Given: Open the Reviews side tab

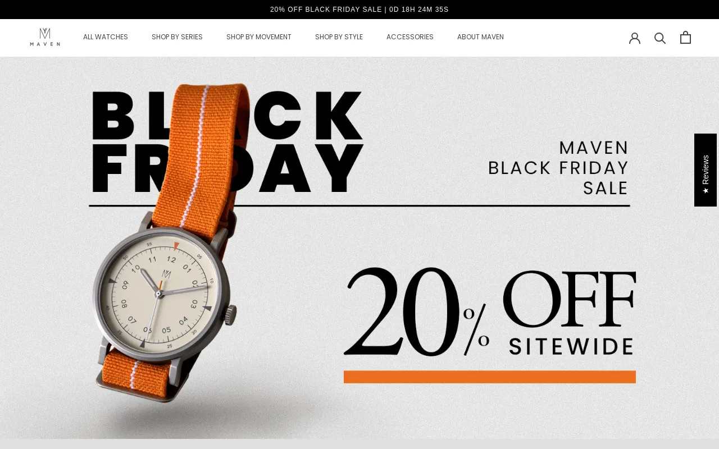Looking at the screenshot, I should tap(706, 170).
